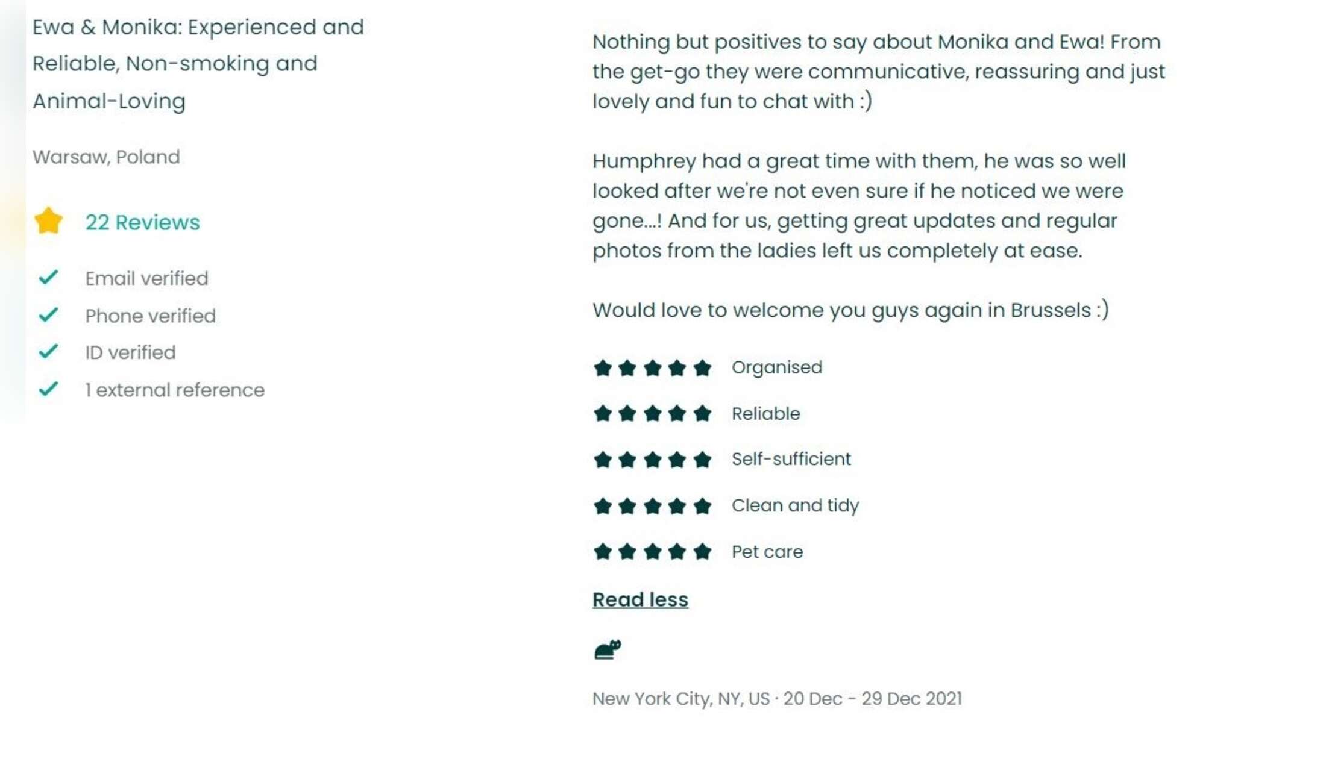This screenshot has width=1326, height=771.
Task: Click the ID verified checkmark
Action: (48, 351)
